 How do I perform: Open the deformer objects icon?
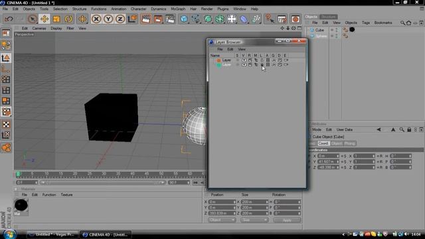(244, 19)
